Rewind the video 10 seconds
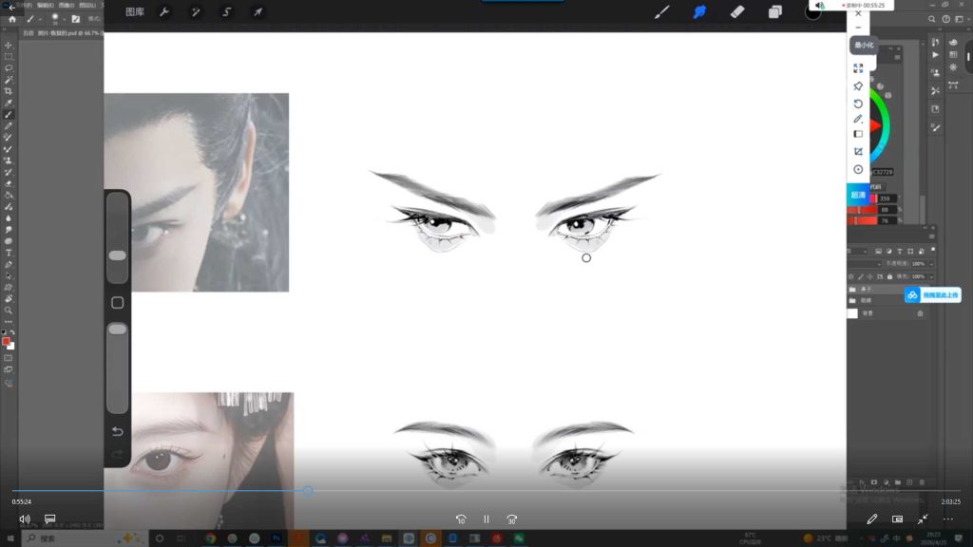 coord(461,519)
